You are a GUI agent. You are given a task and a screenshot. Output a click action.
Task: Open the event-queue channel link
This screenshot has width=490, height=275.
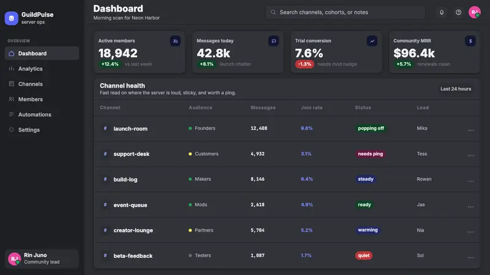[130, 205]
